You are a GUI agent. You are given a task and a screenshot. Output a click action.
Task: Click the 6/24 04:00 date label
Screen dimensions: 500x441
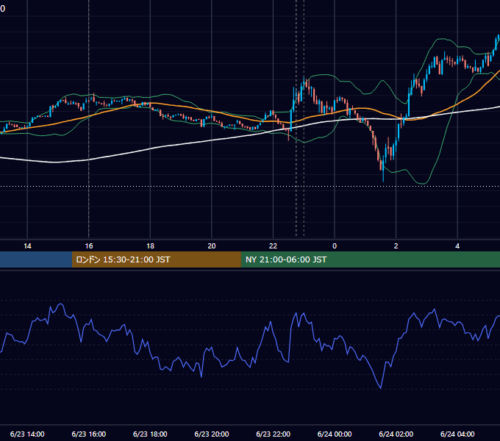457,434
